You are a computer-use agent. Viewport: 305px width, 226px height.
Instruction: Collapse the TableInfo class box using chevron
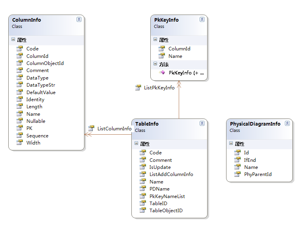[x=202, y=123]
